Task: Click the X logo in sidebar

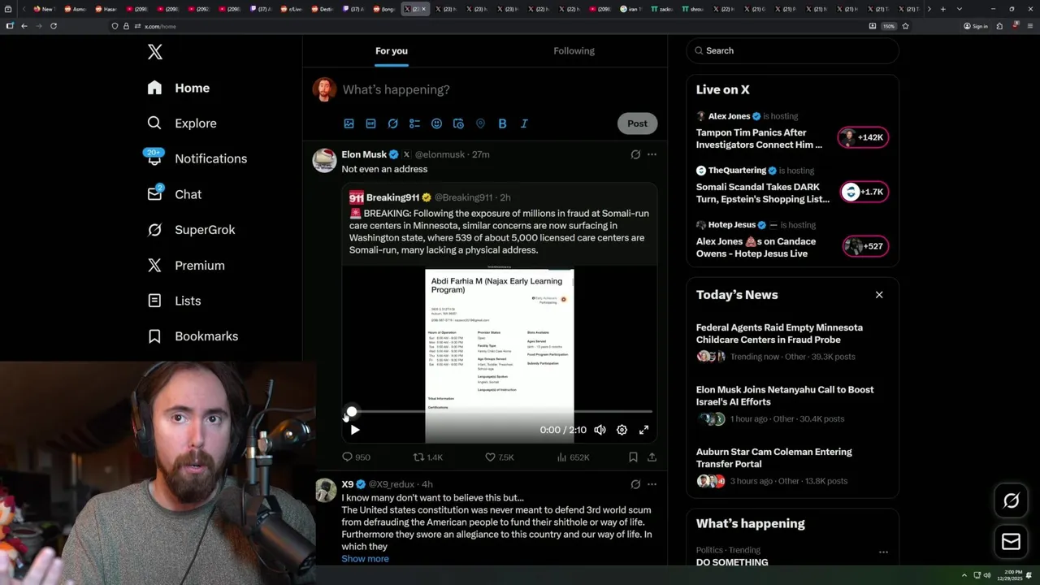Action: (x=155, y=52)
